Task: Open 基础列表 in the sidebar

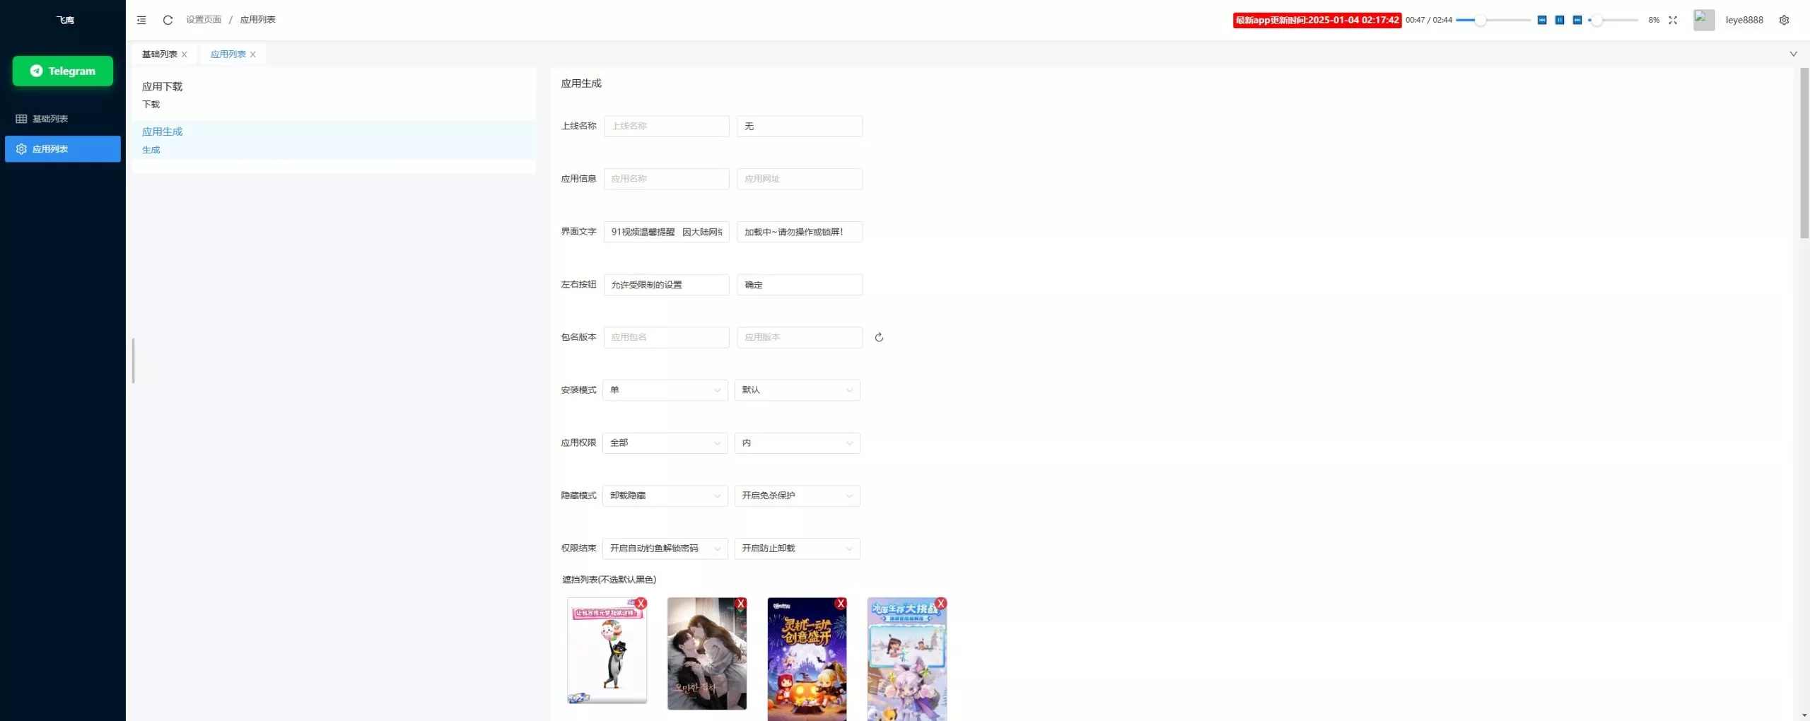Action: tap(63, 119)
